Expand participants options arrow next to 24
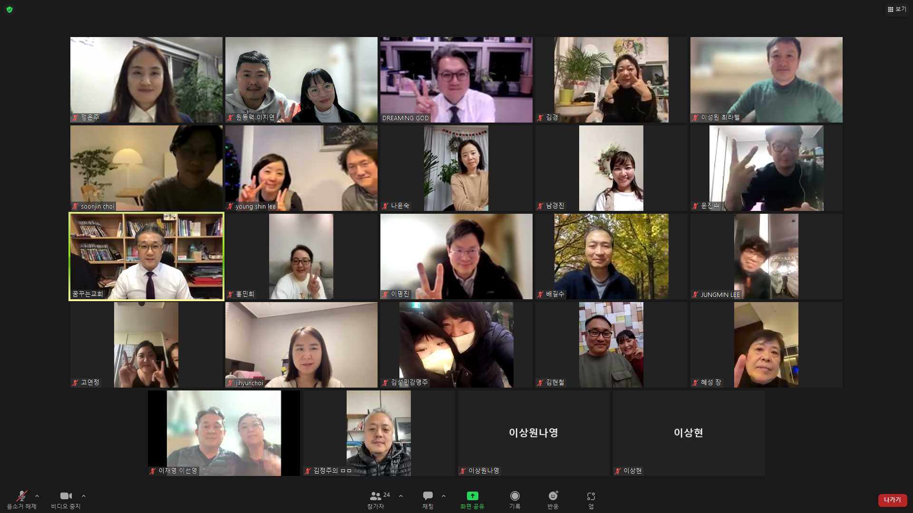This screenshot has height=513, width=913. click(401, 496)
